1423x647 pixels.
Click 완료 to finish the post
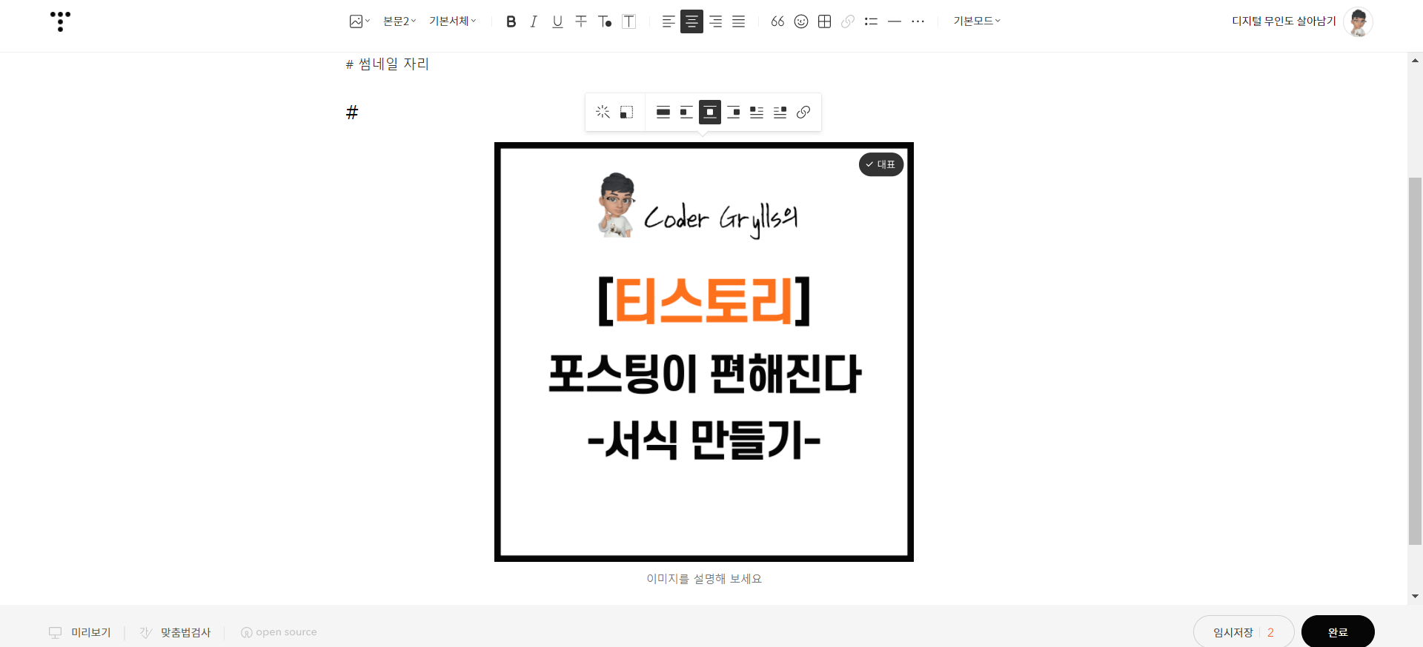pos(1338,632)
